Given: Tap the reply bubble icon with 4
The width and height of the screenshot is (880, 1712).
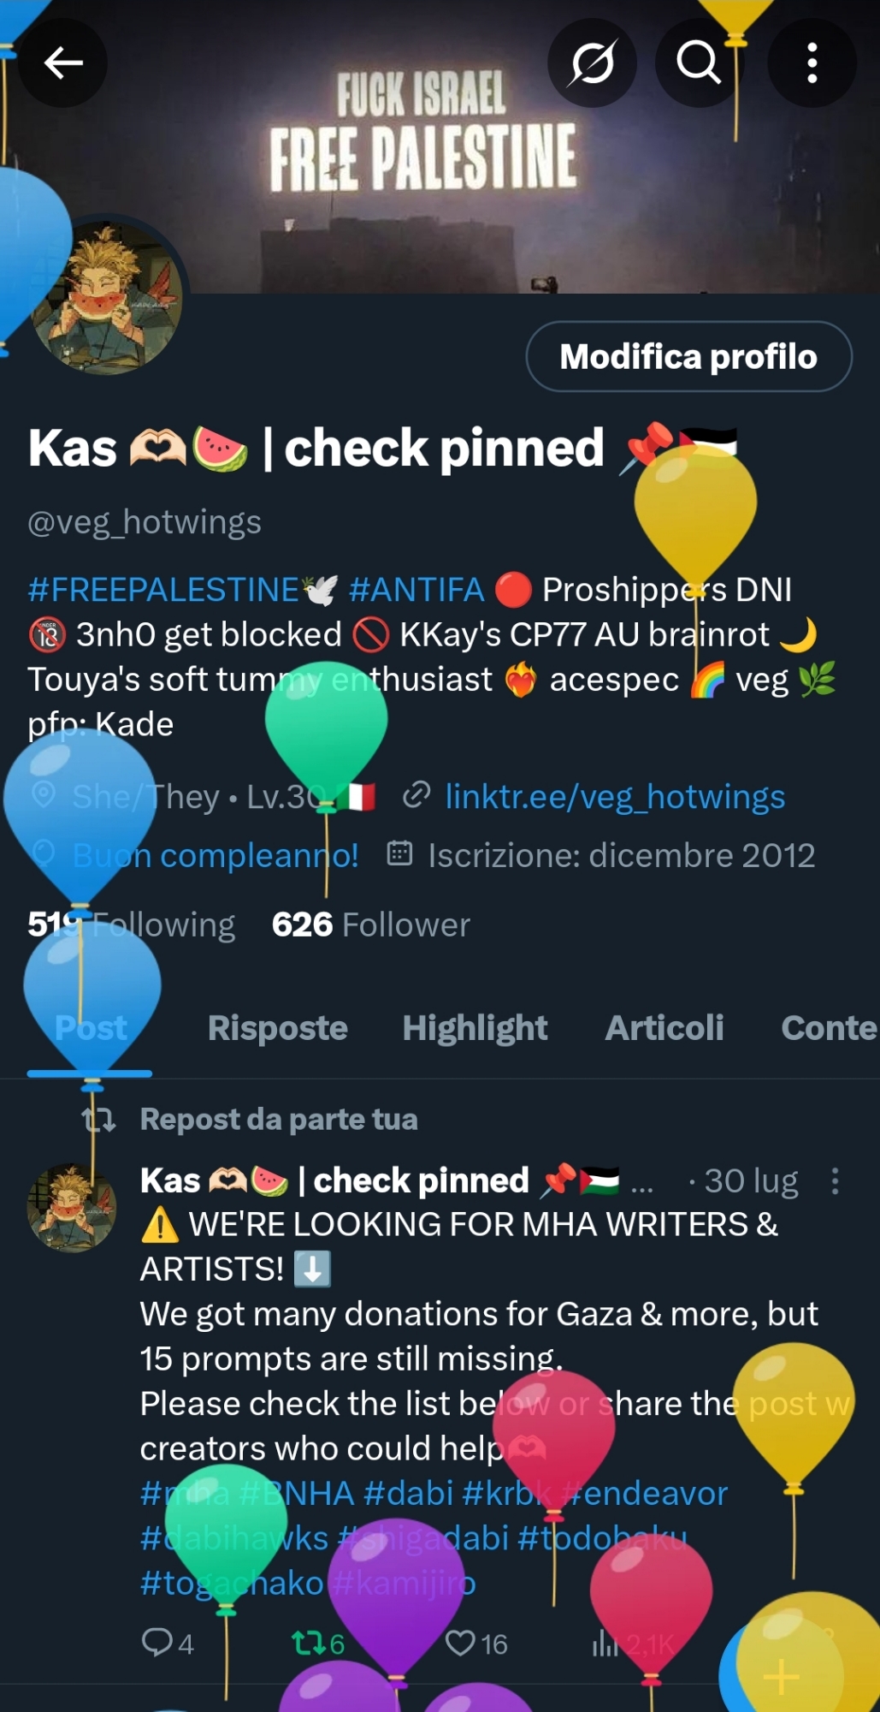Looking at the screenshot, I should pyautogui.click(x=168, y=1643).
